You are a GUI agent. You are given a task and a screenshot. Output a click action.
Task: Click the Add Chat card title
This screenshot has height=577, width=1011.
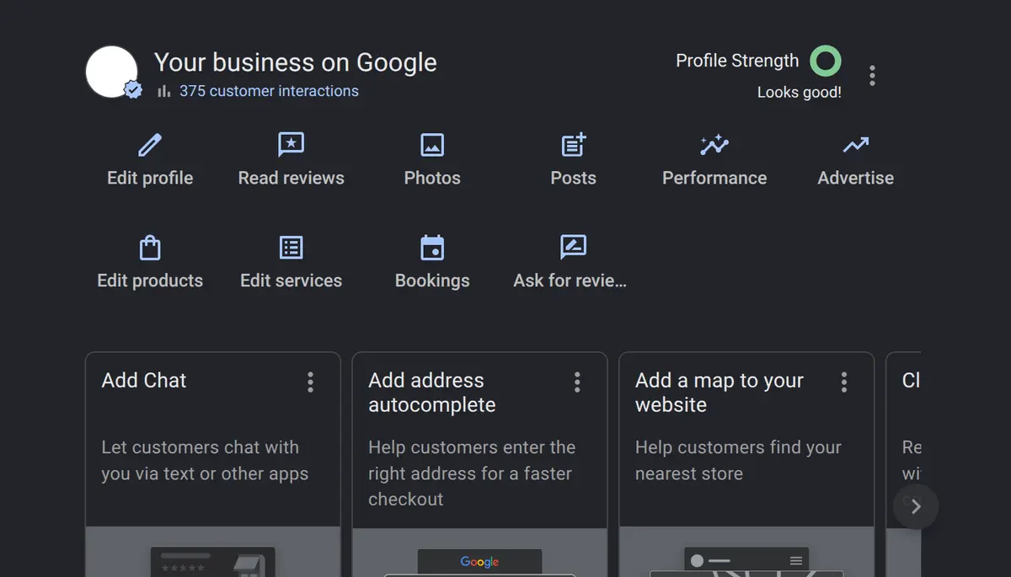coord(144,381)
